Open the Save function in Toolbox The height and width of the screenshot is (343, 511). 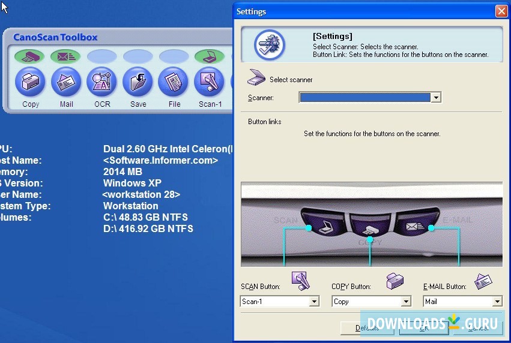pyautogui.click(x=138, y=82)
